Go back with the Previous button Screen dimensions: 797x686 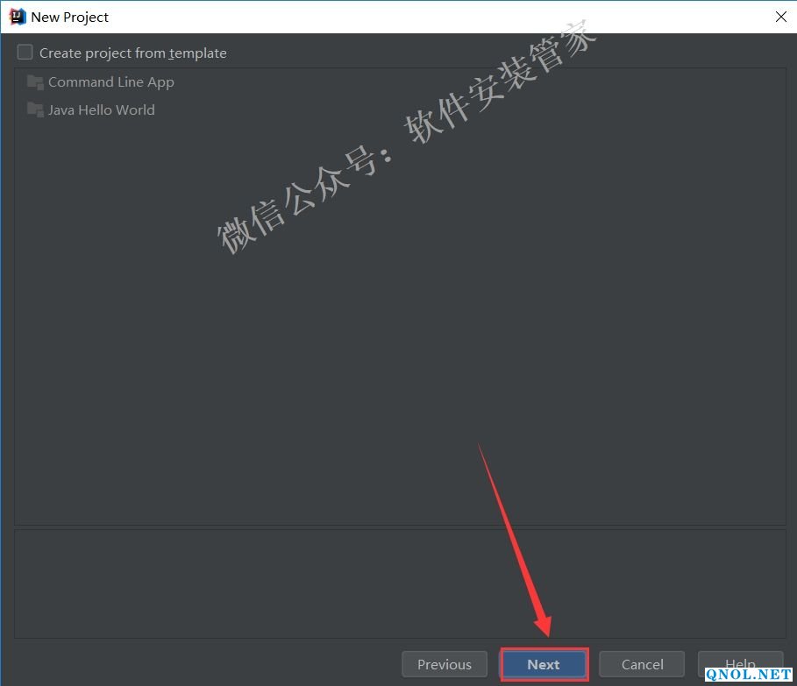click(x=444, y=664)
